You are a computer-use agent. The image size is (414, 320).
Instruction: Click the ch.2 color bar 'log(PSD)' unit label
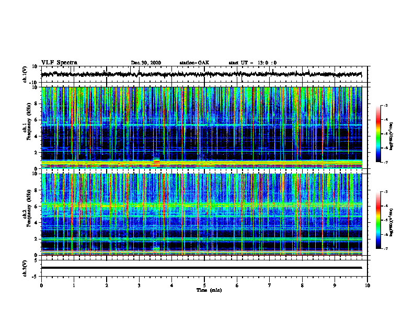(x=392, y=222)
